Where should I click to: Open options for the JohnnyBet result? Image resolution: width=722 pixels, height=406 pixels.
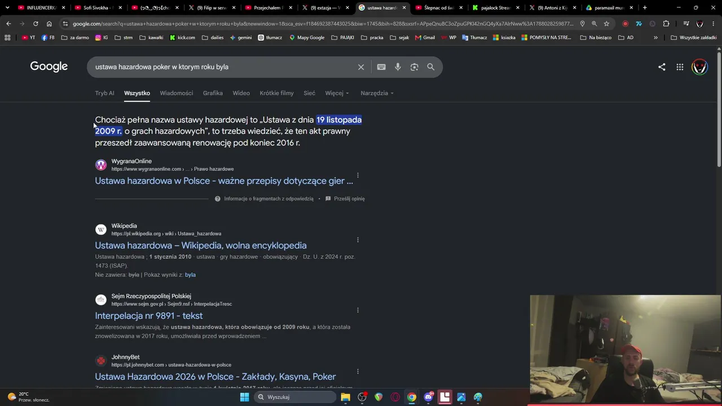click(358, 371)
